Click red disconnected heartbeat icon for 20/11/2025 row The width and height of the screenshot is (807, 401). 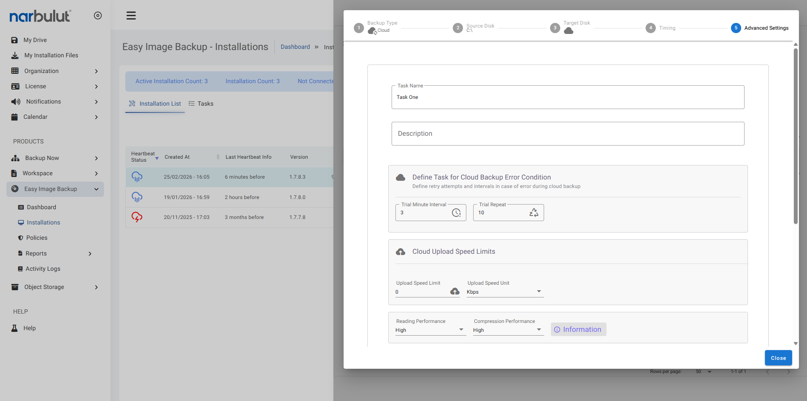[137, 217]
